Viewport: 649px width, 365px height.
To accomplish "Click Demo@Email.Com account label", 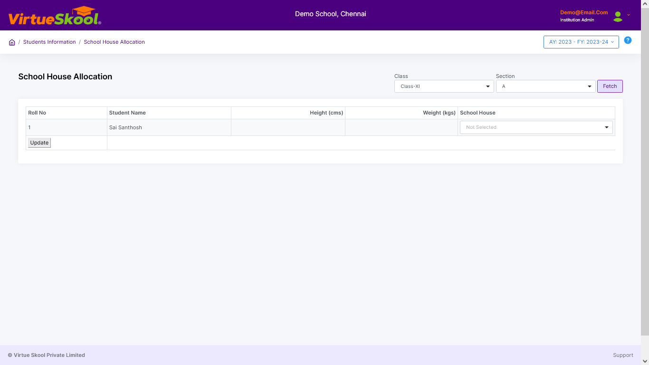I will coord(584,12).
